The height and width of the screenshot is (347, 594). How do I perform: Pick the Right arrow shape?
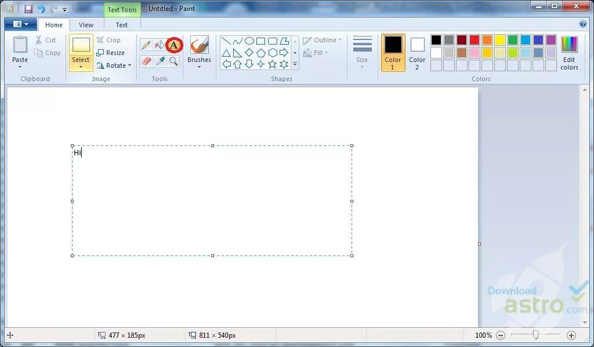284,53
